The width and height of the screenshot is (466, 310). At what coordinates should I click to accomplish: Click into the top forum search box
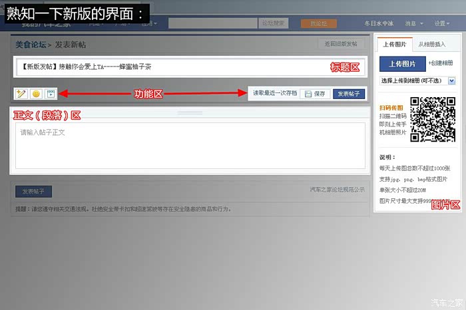point(213,23)
